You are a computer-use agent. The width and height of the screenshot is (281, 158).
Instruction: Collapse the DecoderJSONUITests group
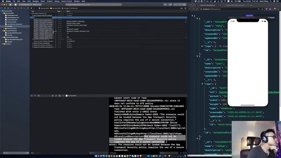[3, 37]
